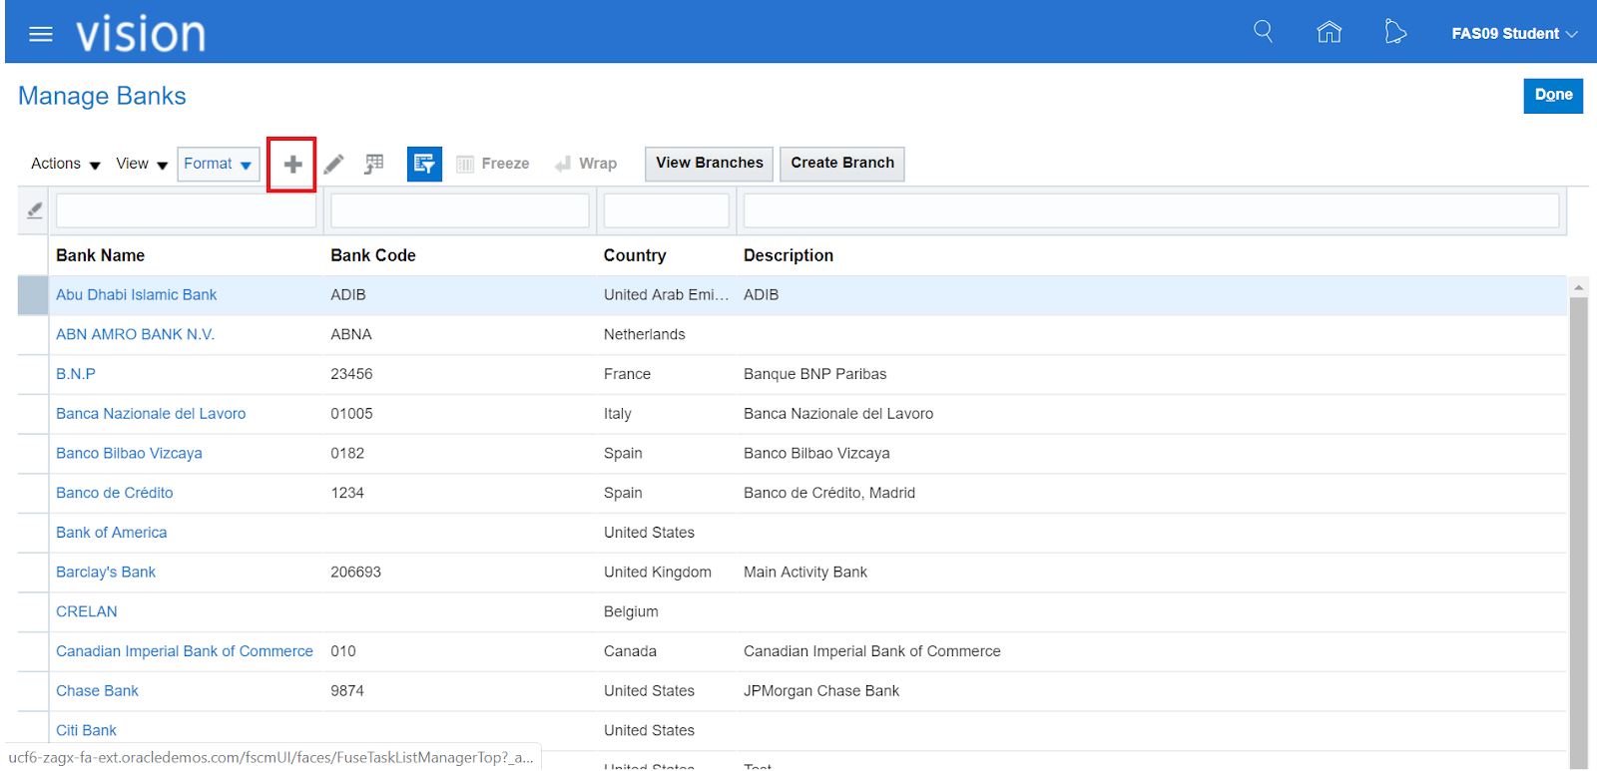Open Chase Bank link
The height and width of the screenshot is (771, 1597).
[x=97, y=691]
